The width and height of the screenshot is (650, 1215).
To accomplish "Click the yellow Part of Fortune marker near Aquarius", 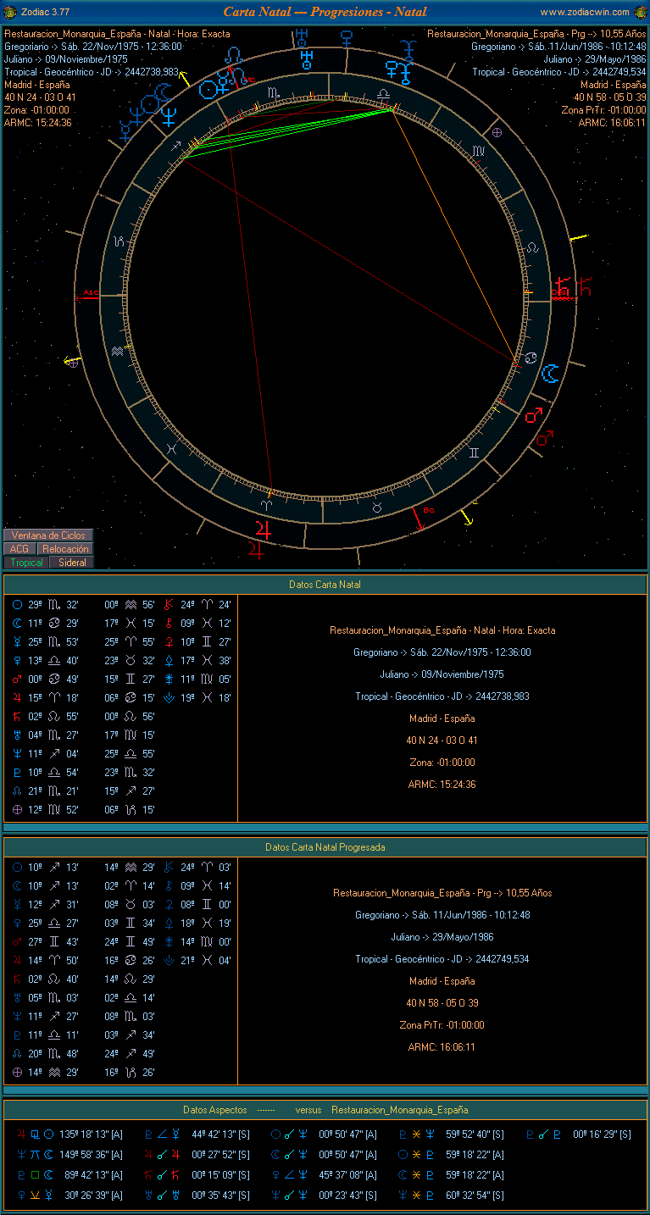I will [72, 362].
